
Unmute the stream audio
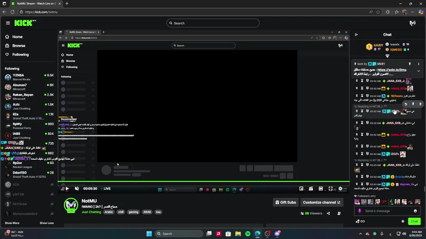(77, 189)
